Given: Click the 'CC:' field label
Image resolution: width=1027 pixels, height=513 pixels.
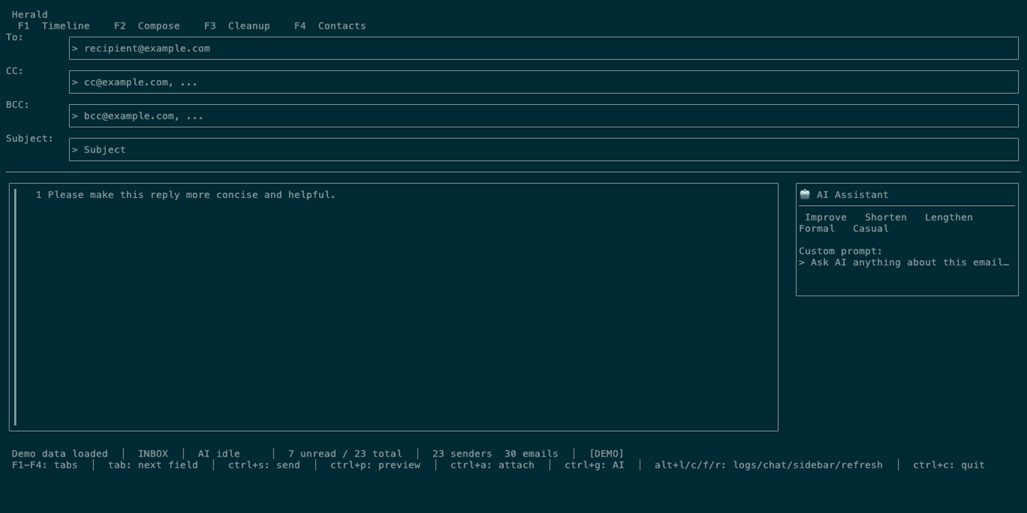Looking at the screenshot, I should [15, 70].
